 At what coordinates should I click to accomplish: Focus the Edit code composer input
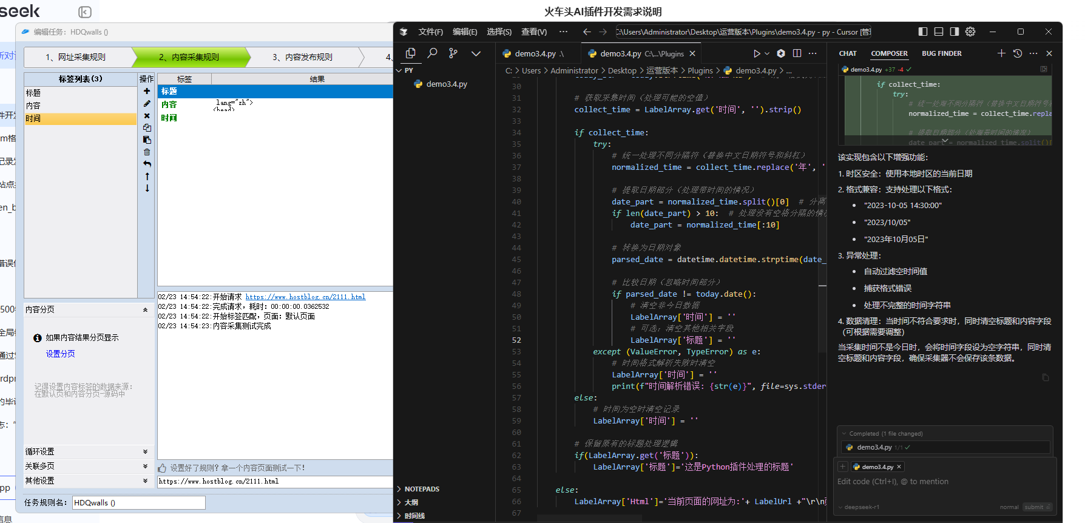[945, 482]
